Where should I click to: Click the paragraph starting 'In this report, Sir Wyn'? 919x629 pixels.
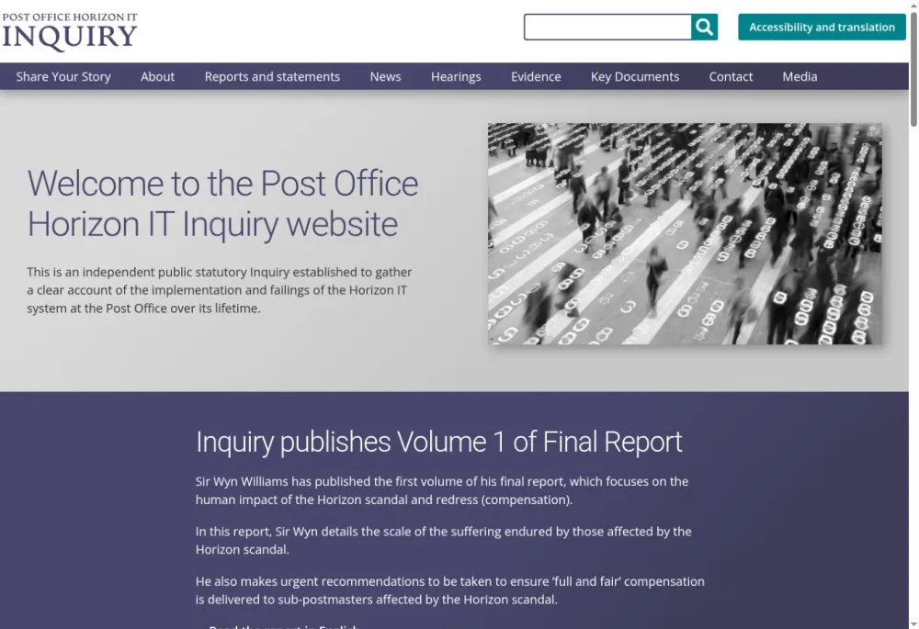pos(444,540)
